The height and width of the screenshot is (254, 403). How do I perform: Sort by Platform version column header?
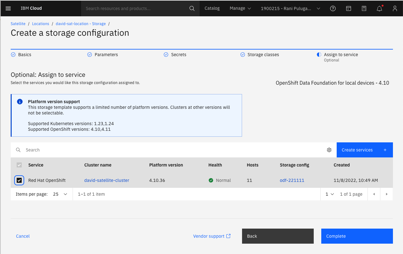click(166, 165)
